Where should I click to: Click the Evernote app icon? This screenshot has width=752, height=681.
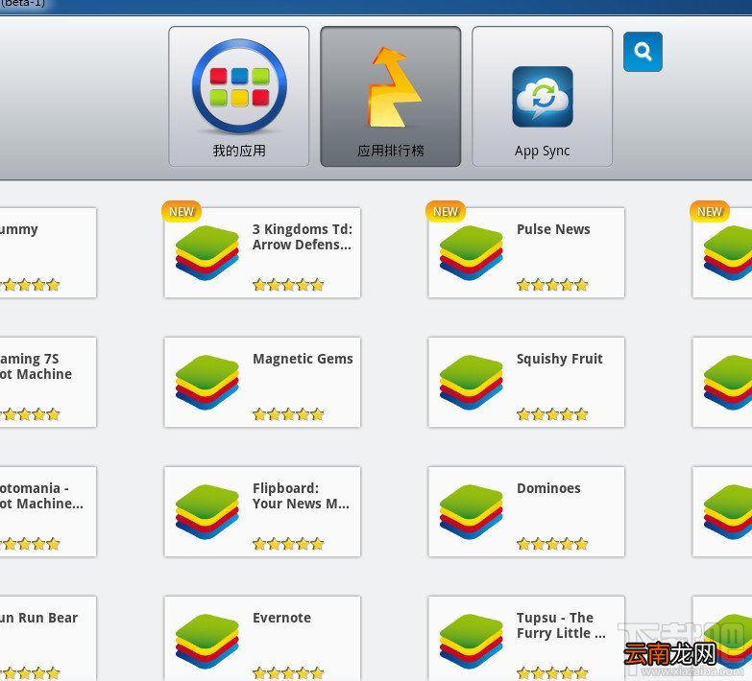[207, 641]
